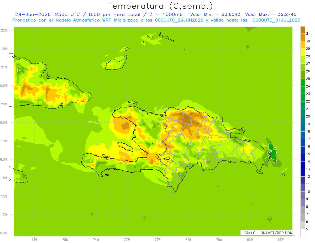Click the "Temperatura (C,somb.)" map title
This screenshot has width=315, height=243.
point(160,6)
